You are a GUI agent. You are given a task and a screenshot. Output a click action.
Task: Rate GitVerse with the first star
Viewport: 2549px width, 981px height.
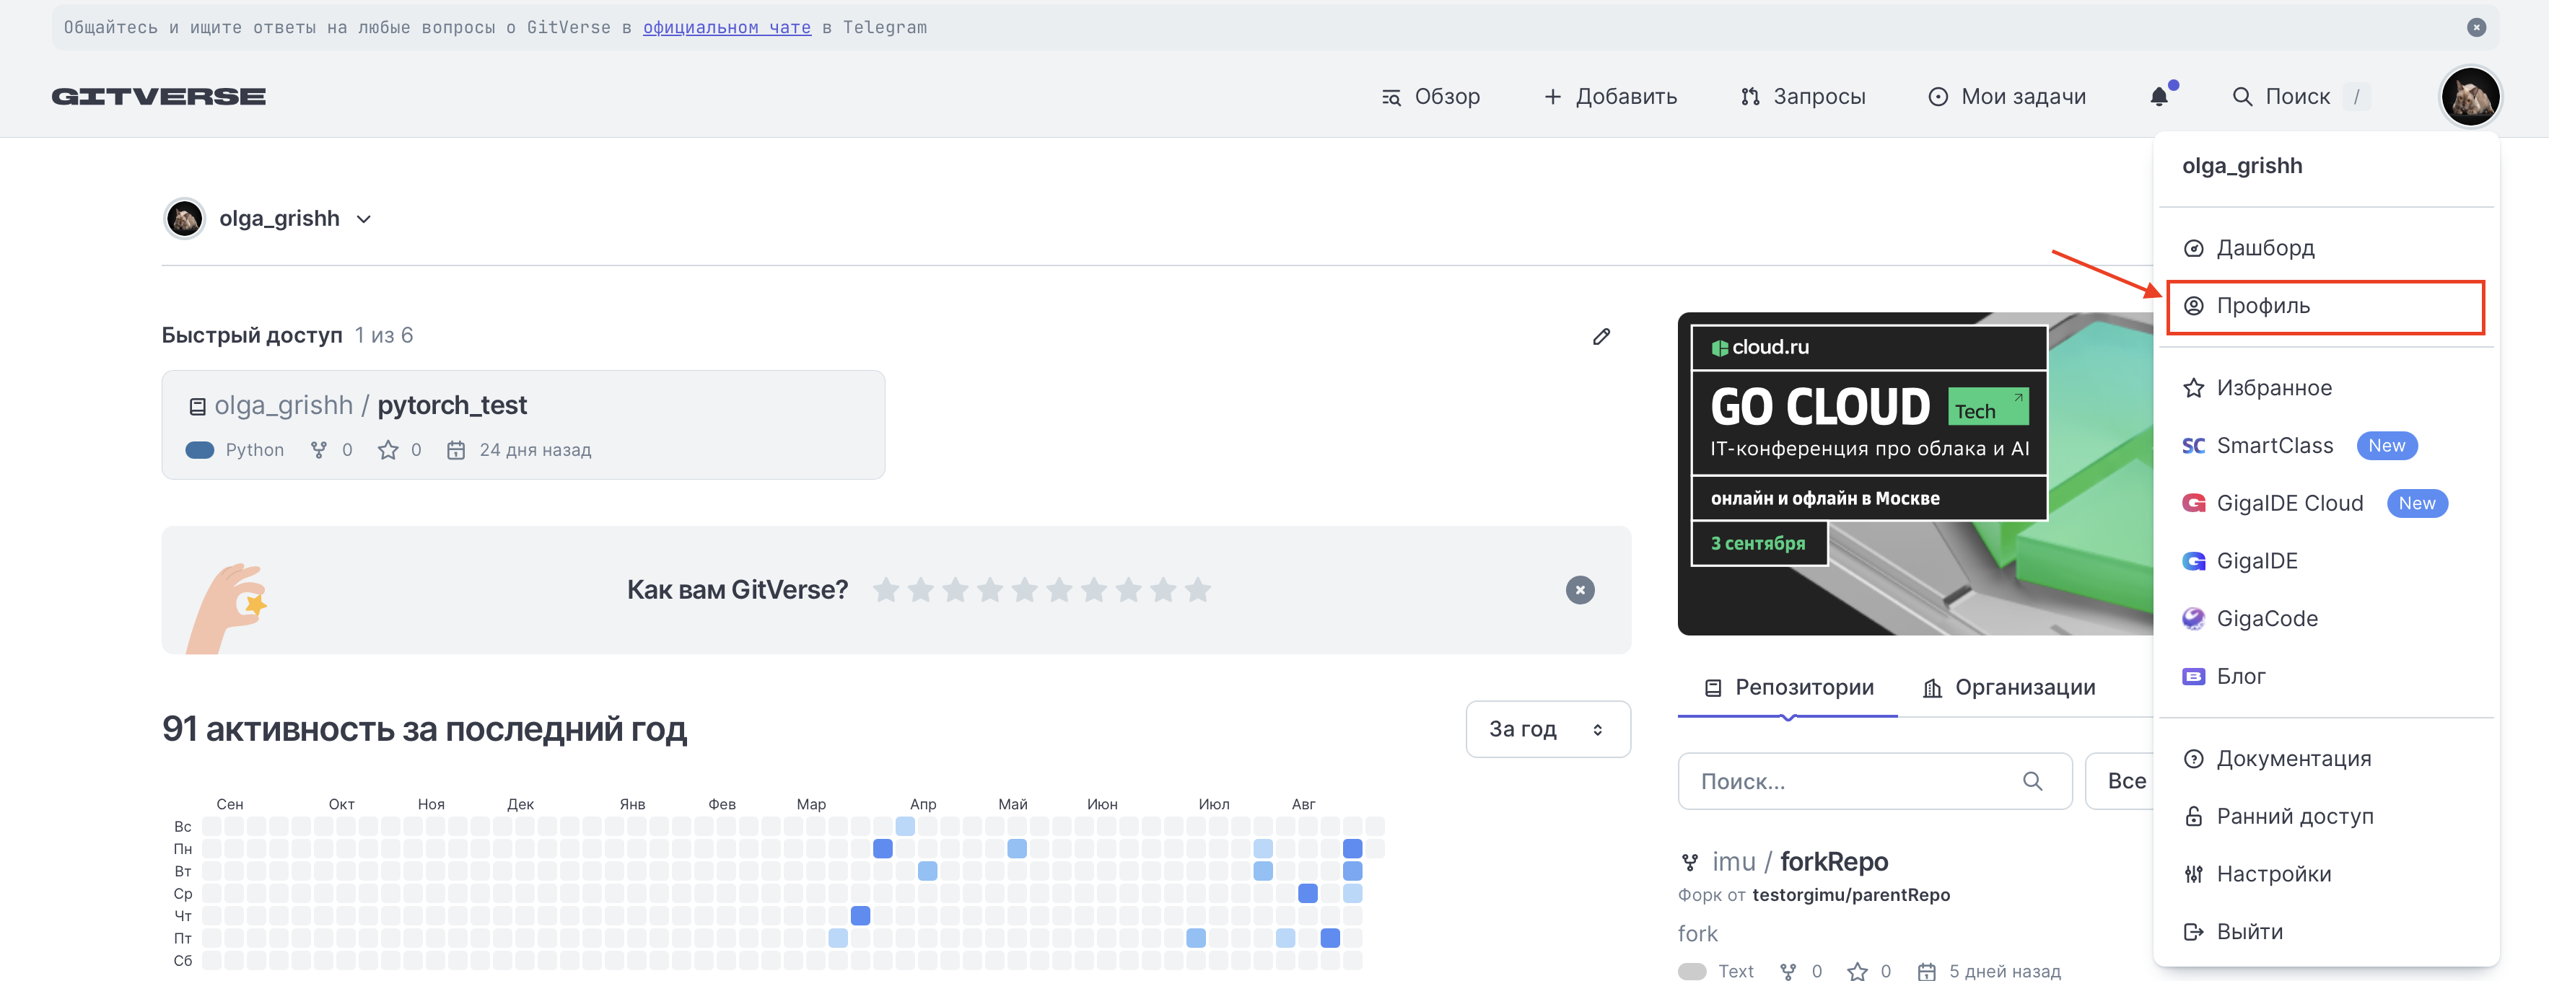pyautogui.click(x=886, y=589)
